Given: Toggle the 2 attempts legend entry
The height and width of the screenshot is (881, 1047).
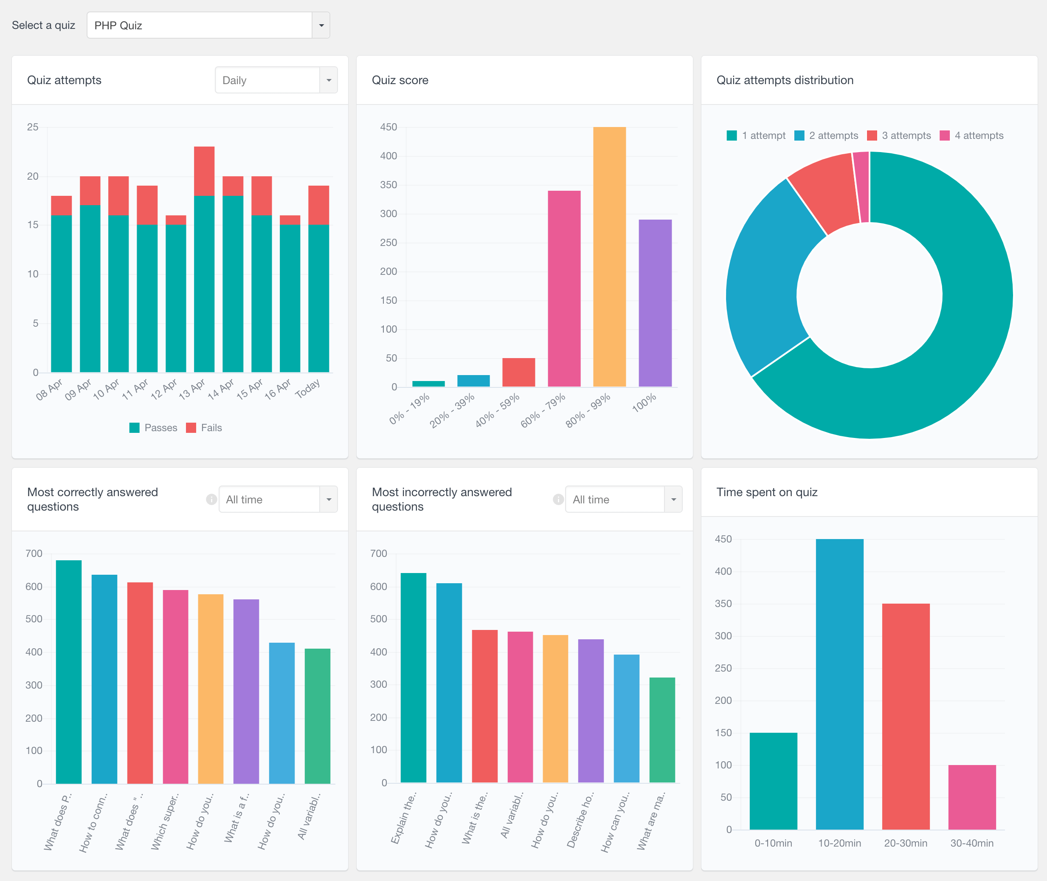Looking at the screenshot, I should click(x=826, y=136).
